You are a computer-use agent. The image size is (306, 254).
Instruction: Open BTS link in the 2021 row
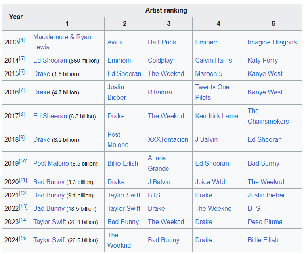(x=154, y=195)
